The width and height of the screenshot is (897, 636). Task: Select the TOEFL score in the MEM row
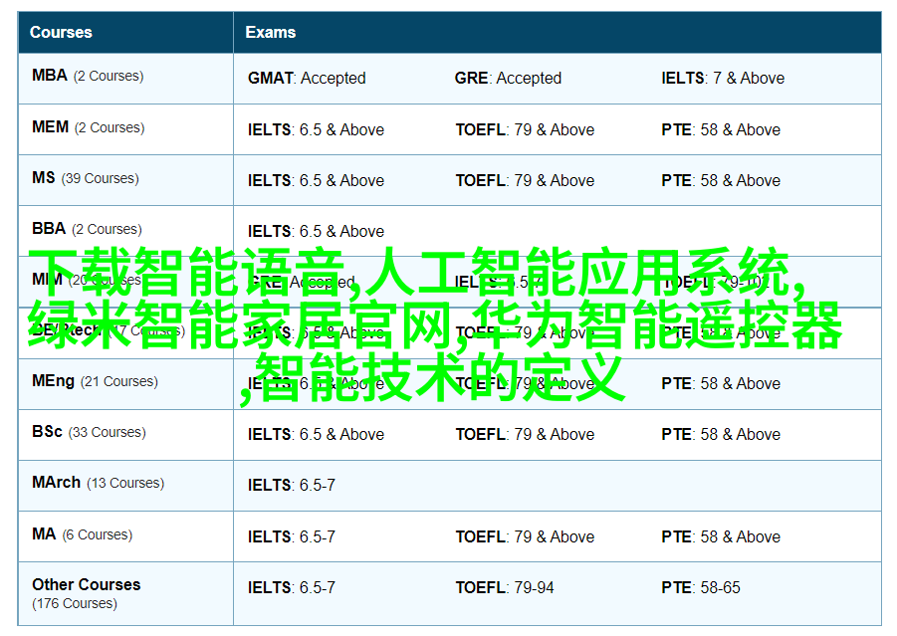(525, 129)
